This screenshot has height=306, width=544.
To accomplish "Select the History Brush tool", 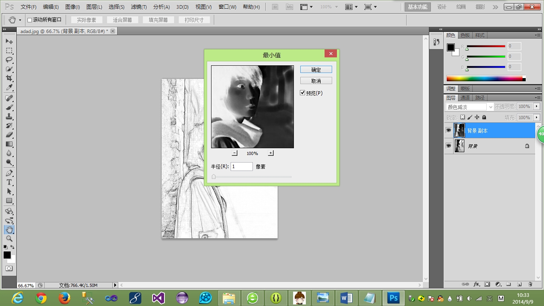I will (9, 126).
